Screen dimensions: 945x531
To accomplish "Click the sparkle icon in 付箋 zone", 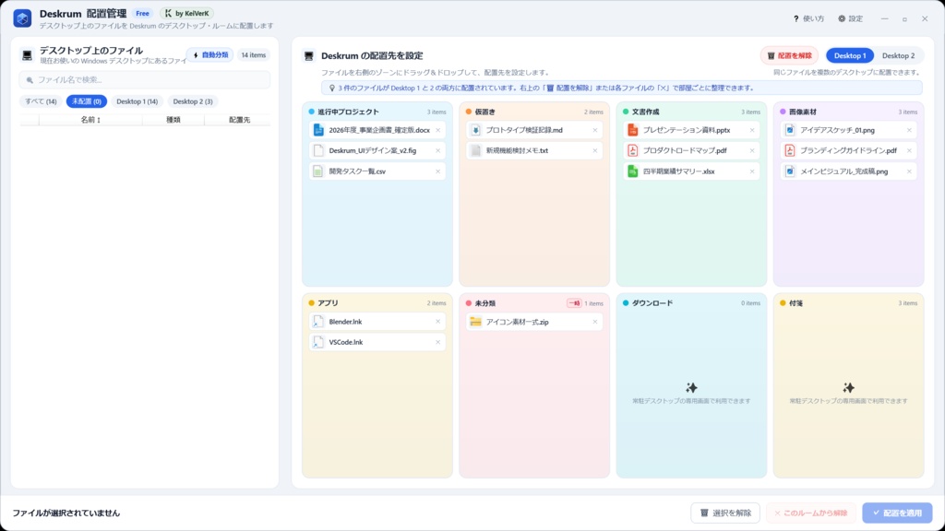I will click(849, 387).
